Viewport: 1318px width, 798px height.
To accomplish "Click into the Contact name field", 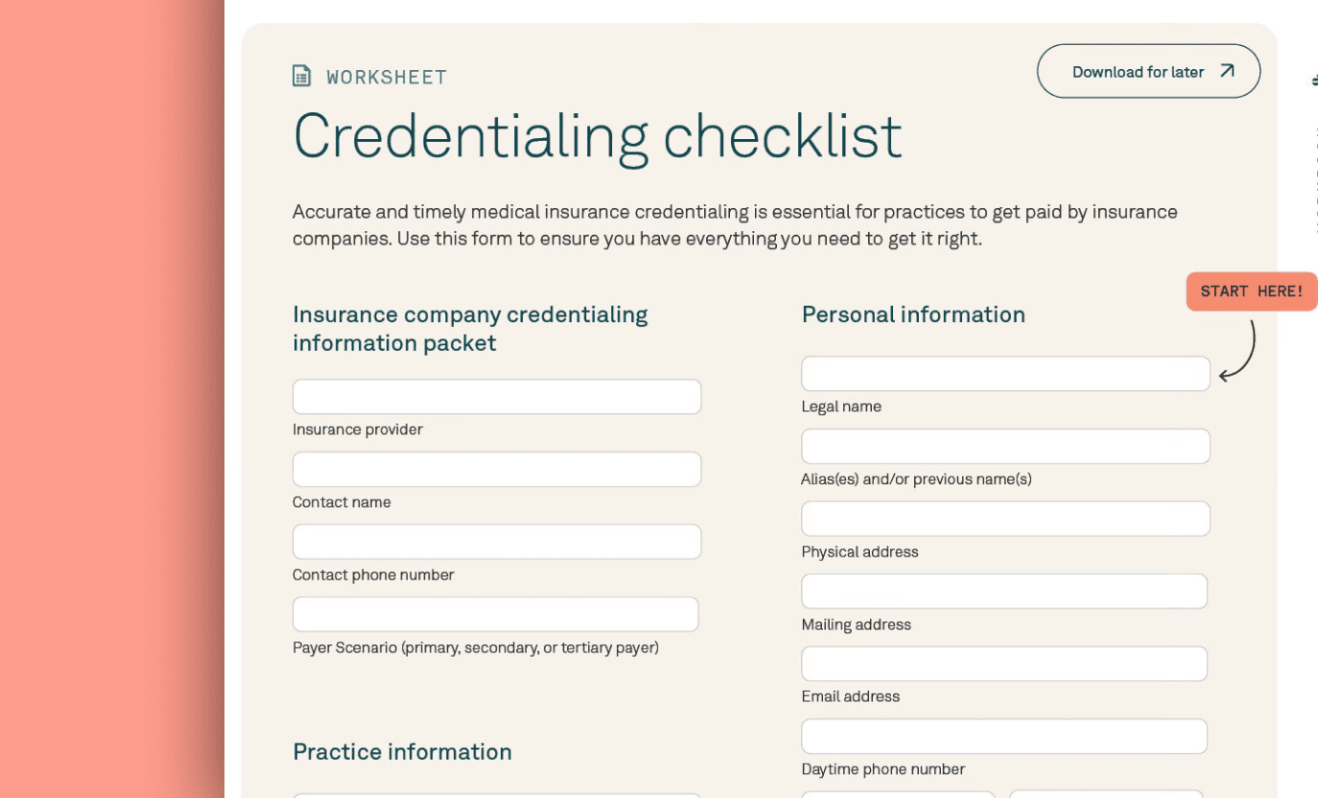I will coord(496,470).
